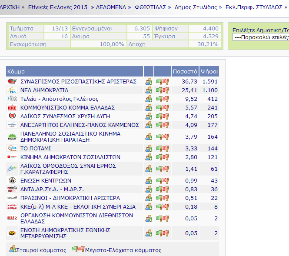Screen dimensions: 289x256
Task: Open candidate crosses icon for ΚΟΜΜΟΥΝΙΣΤΙΚΟ ΚΟΜΜΑ ΕΛΛΑΔΑΣ
Action: [x=149, y=107]
